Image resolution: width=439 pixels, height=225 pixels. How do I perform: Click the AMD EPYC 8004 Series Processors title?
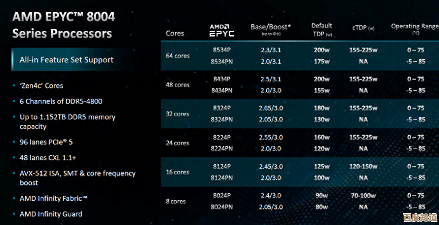(63, 25)
